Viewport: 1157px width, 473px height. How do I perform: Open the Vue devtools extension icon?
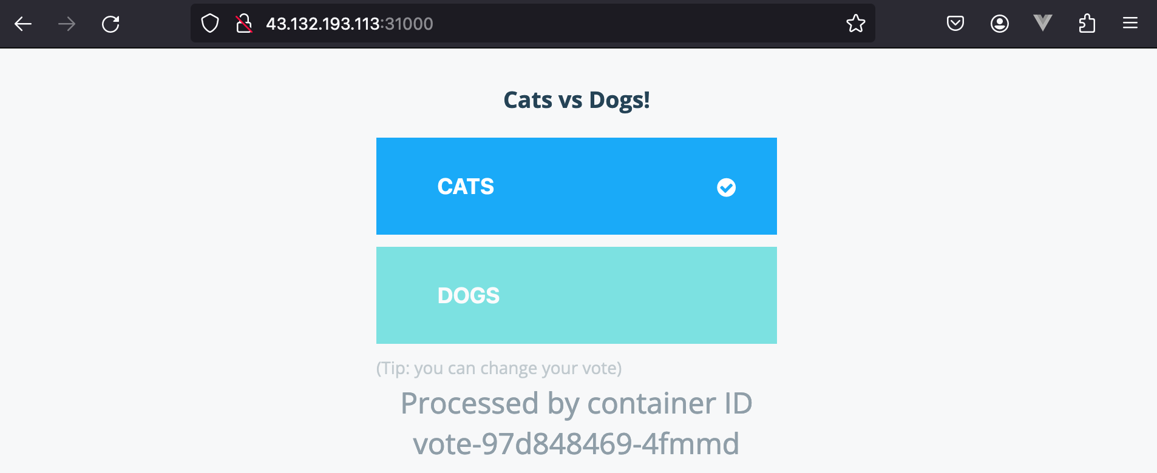pos(1043,24)
